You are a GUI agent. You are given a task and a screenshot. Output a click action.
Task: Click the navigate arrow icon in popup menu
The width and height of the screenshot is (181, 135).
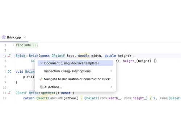coord(41,79)
